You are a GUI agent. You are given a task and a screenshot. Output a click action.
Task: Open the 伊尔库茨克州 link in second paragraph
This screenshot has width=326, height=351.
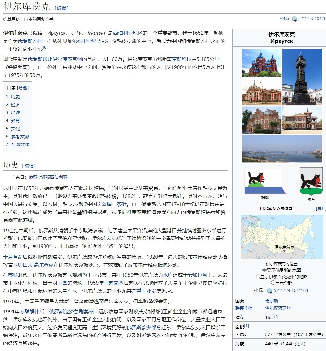67,59
